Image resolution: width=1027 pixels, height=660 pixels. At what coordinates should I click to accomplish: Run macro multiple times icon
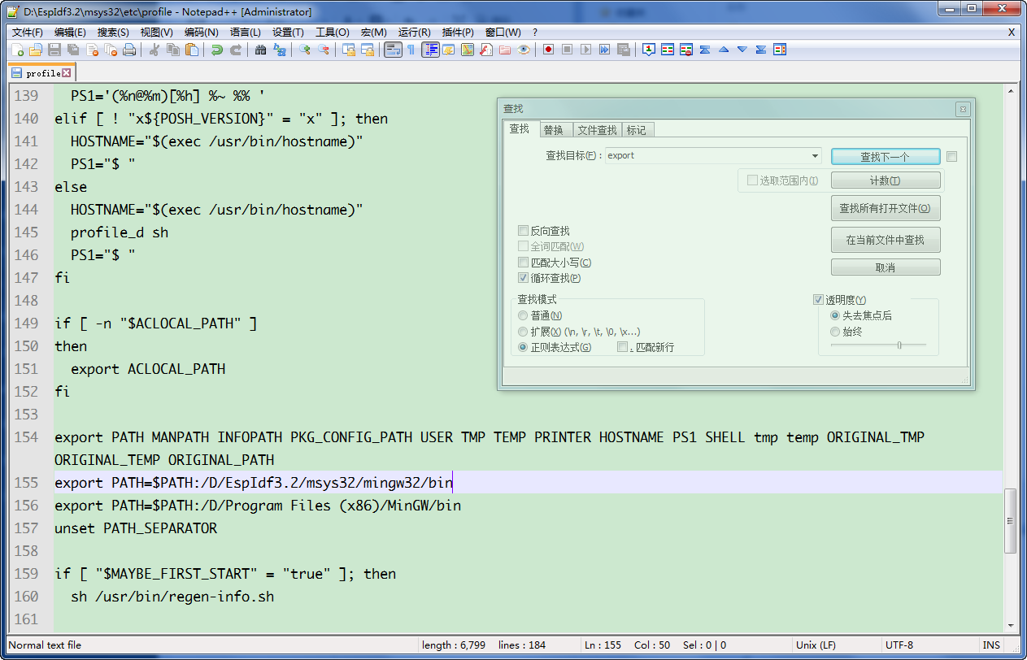pos(604,50)
